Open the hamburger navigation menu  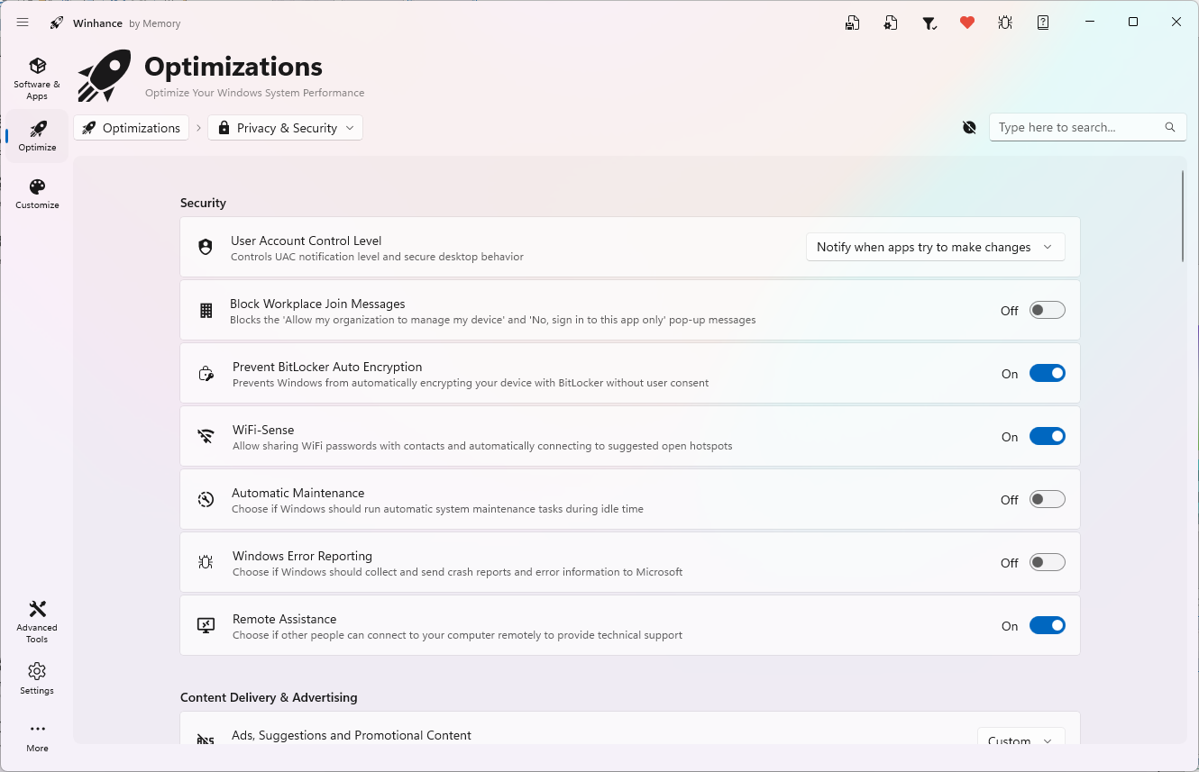point(23,23)
